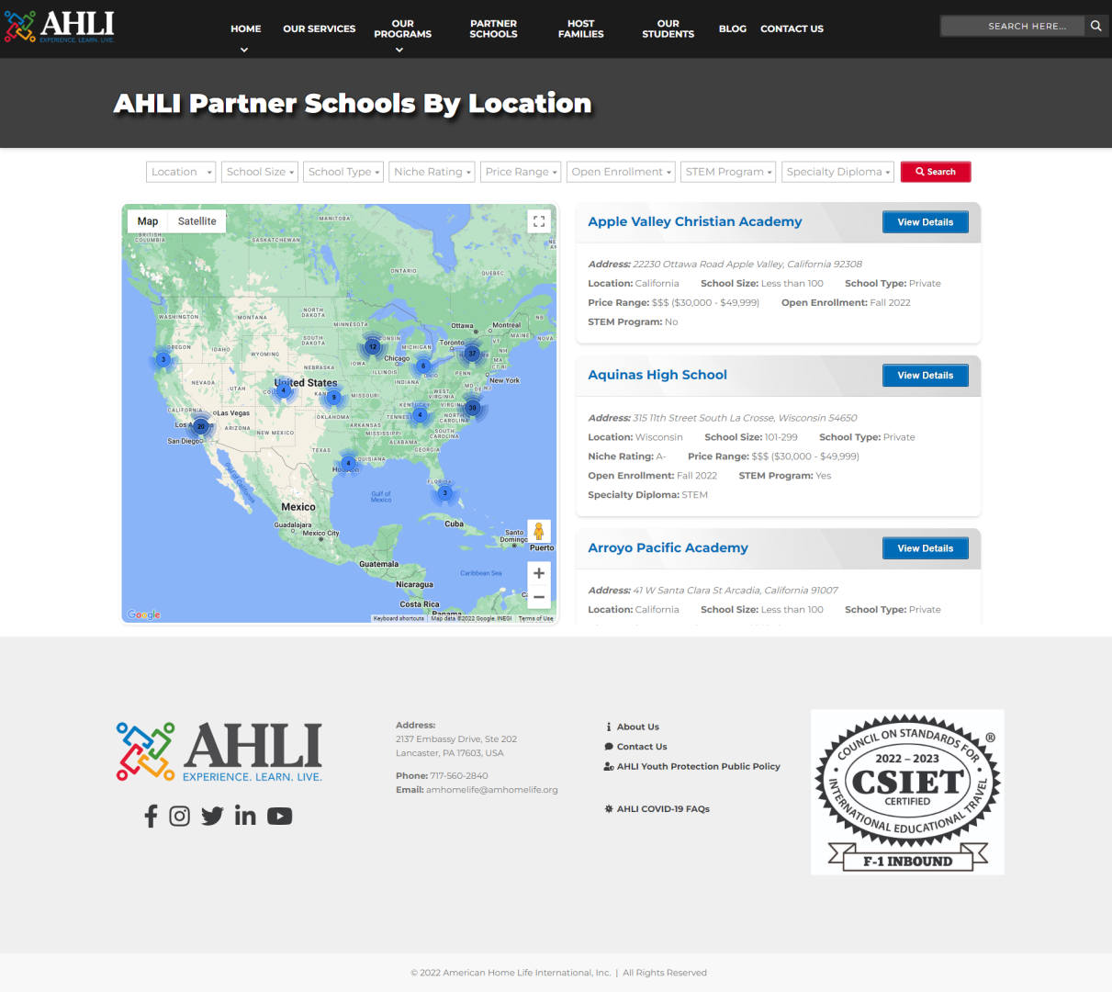The image size is (1112, 992).
Task: Open Partner Schools in the nav bar
Action: click(493, 28)
